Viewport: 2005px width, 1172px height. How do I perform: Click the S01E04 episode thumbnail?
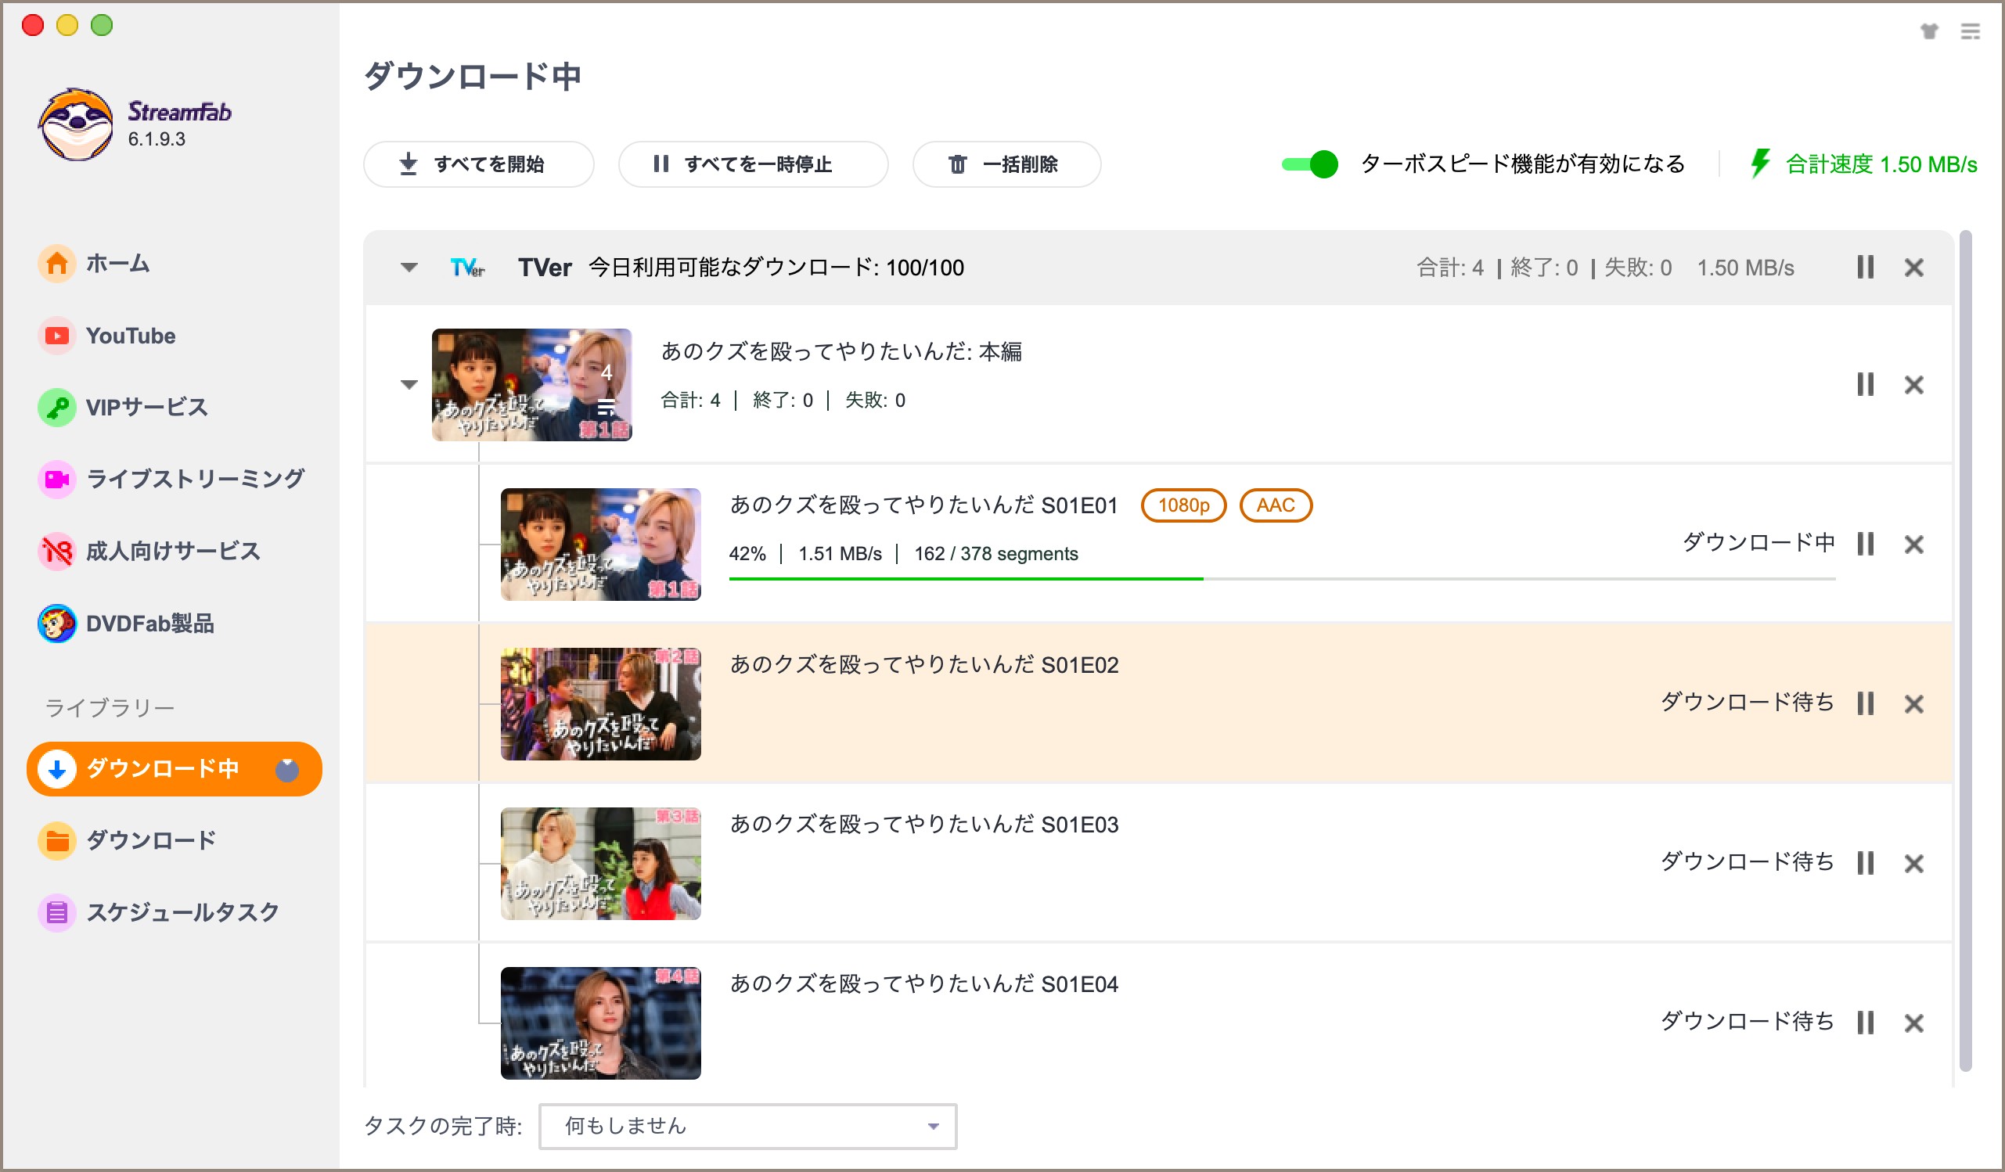(601, 1023)
